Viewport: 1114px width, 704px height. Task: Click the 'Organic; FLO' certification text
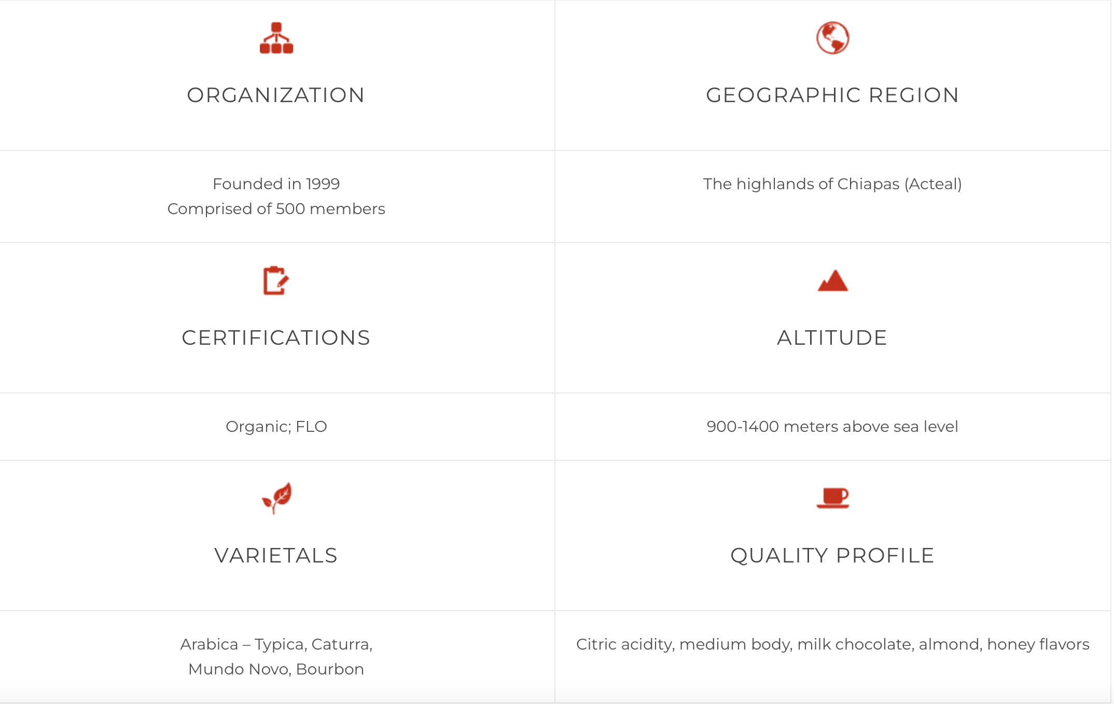[x=276, y=427]
